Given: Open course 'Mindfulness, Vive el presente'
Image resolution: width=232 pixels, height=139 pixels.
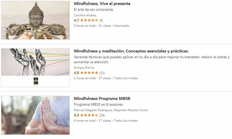Looking at the screenshot, I should 102,4.
